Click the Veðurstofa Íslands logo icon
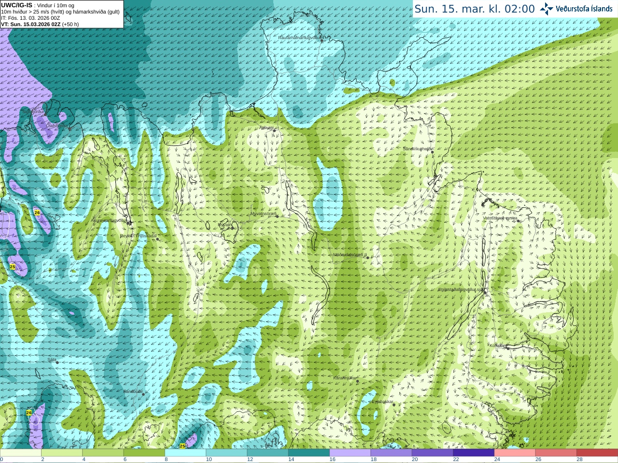The width and height of the screenshot is (618, 463). [x=547, y=9]
